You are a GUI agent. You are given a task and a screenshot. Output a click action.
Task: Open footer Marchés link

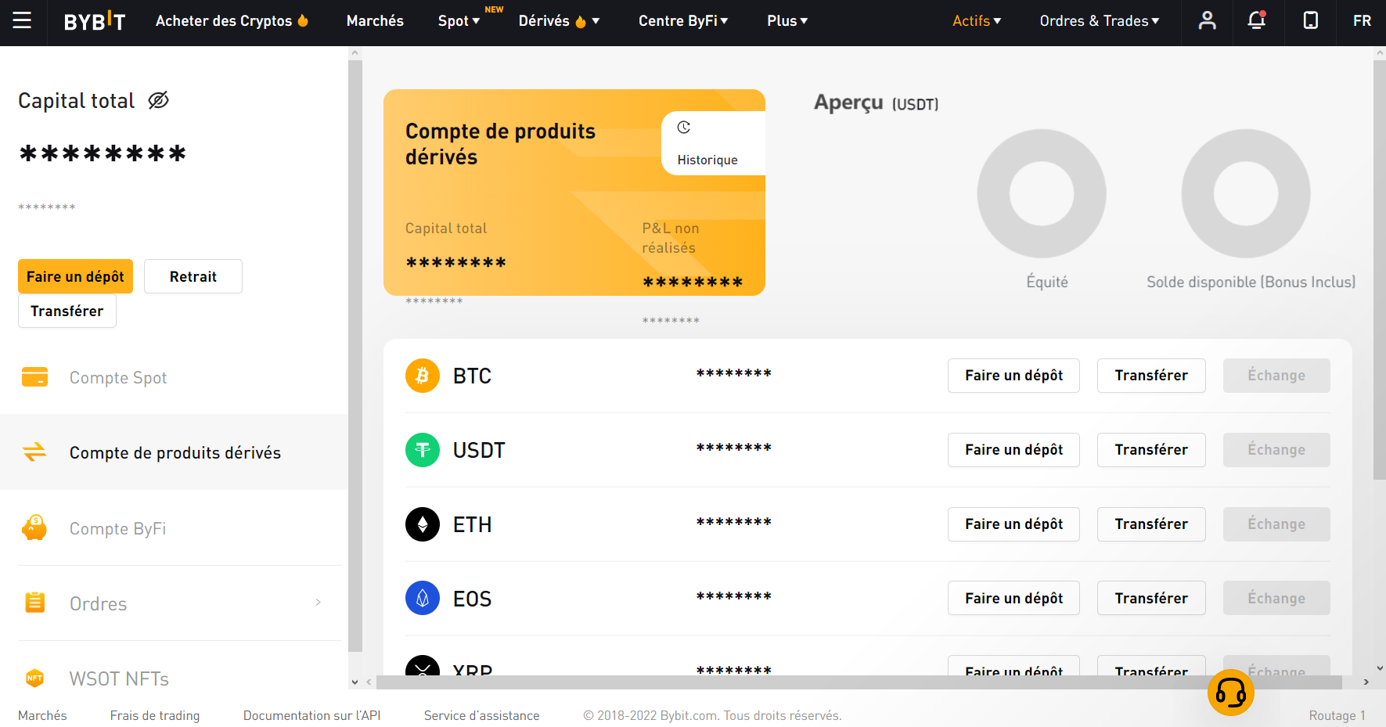[x=42, y=715]
